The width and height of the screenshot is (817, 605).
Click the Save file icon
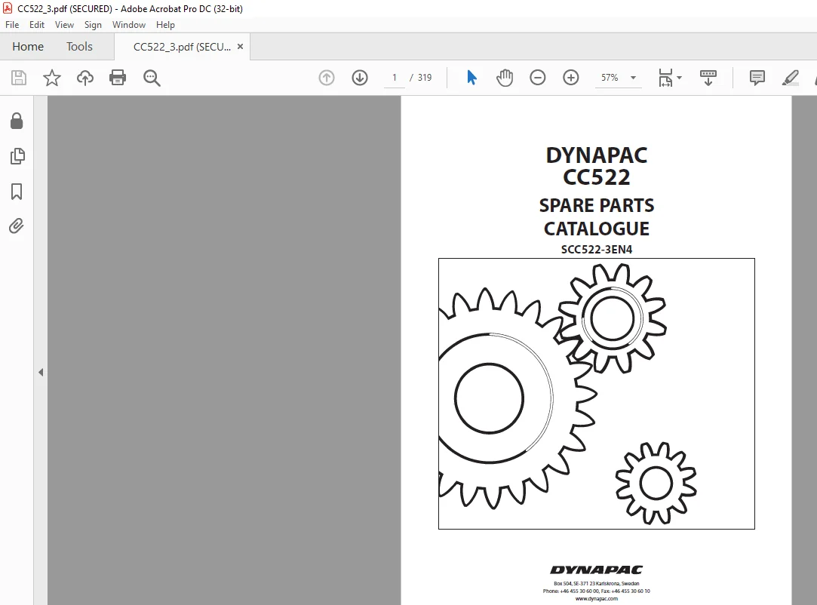(19, 78)
